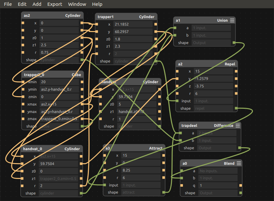This screenshot has width=274, height=201.
Task: Edit the r value 0.75 in as2
Action: [x=59, y=52]
